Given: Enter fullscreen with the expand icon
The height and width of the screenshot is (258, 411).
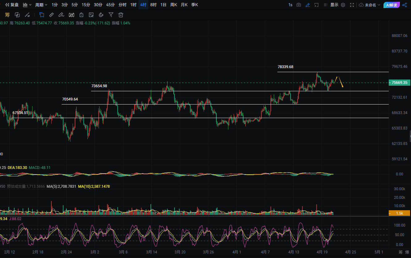Looking at the screenshot, I should [352, 5].
